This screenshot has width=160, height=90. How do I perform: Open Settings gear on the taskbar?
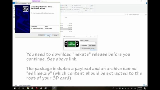pos(41,88)
